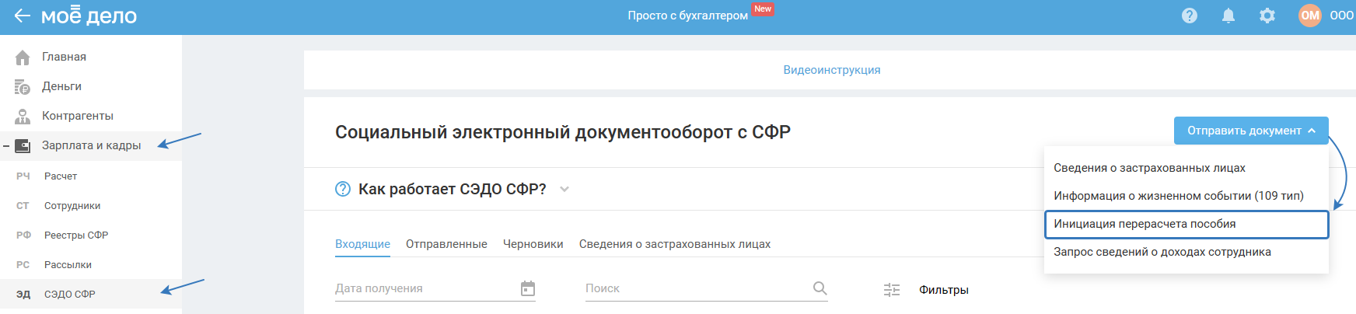Click the ОМ user avatar
Image resolution: width=1356 pixels, height=314 pixels.
coord(1310,16)
